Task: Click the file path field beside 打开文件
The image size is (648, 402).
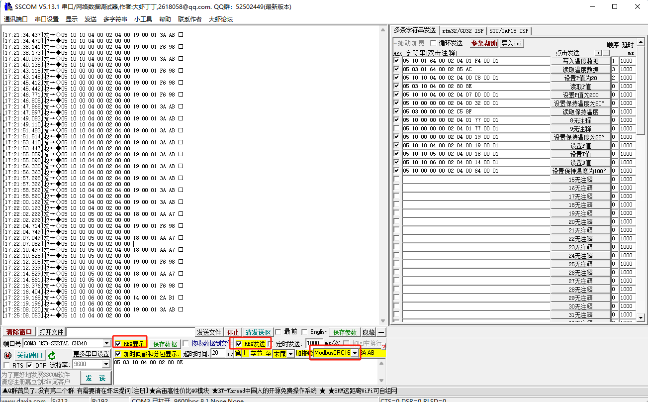Action: pyautogui.click(x=130, y=332)
